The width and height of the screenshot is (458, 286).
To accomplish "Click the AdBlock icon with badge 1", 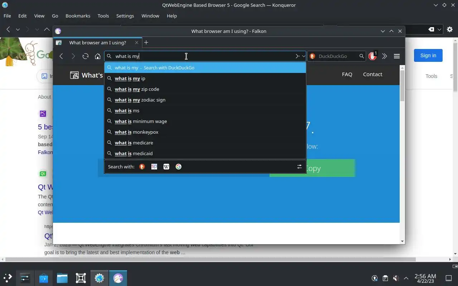I will [x=373, y=56].
